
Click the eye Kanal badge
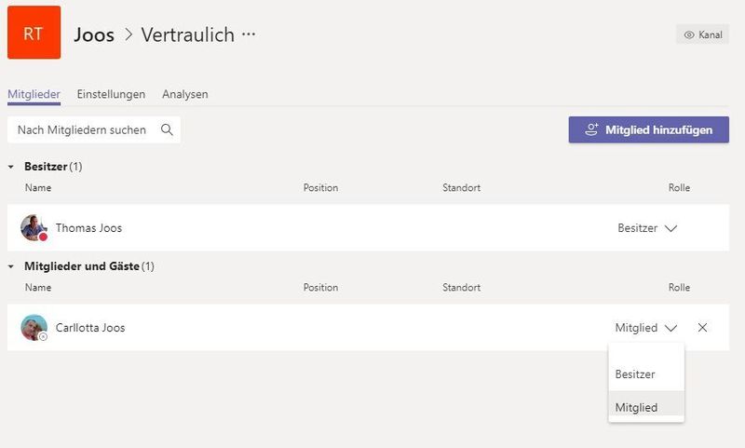pos(703,34)
